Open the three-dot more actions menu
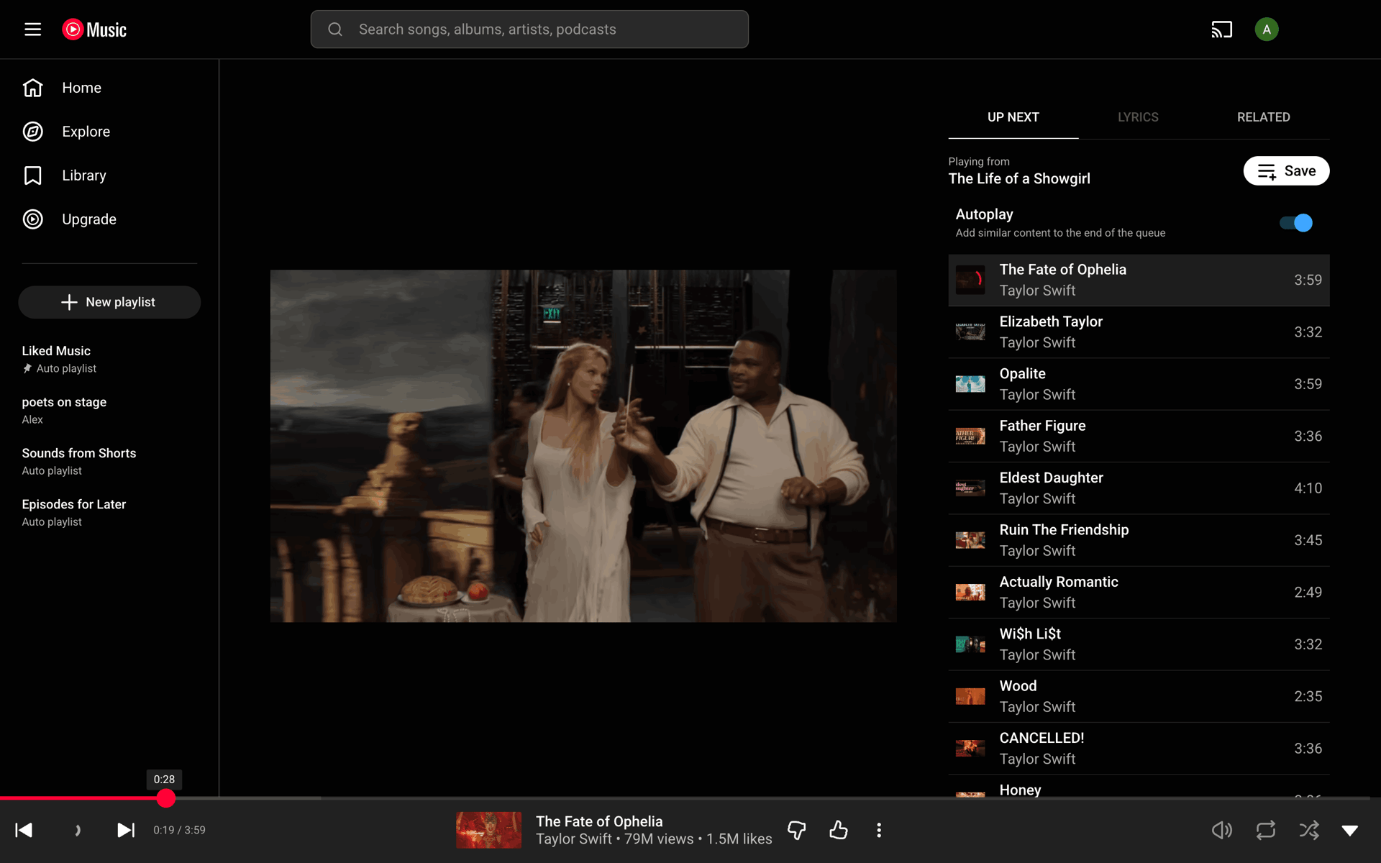Screen dimensions: 1381x863 tap(879, 830)
